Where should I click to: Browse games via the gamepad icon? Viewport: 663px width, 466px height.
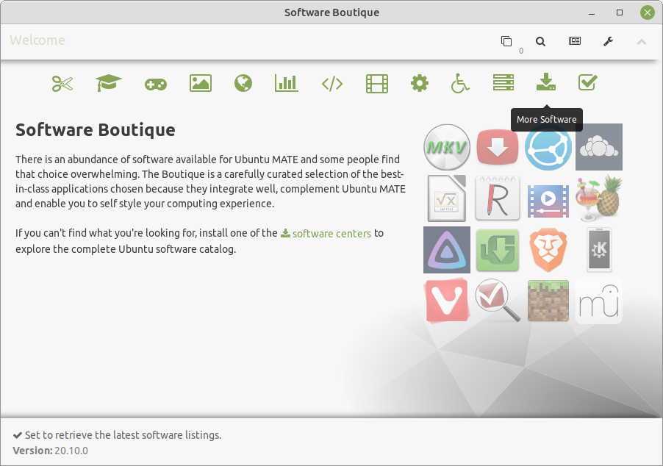[157, 83]
